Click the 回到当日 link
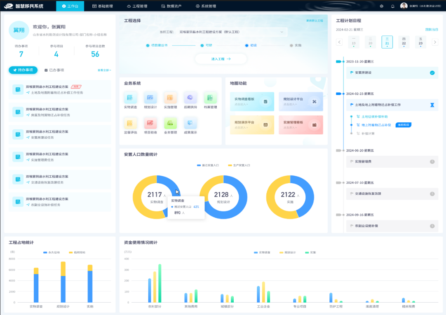446x315 pixels. coord(432,30)
